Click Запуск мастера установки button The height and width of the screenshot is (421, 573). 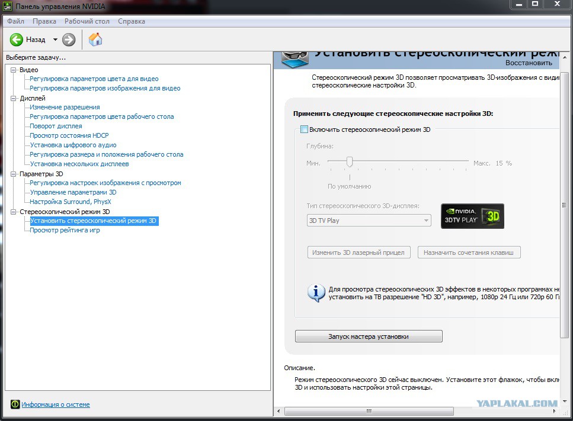(369, 336)
